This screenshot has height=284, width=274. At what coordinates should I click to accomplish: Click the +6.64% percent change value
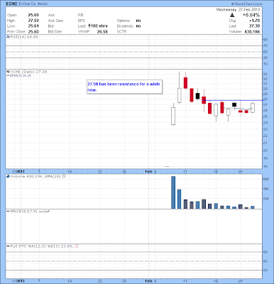pyautogui.click(x=251, y=15)
